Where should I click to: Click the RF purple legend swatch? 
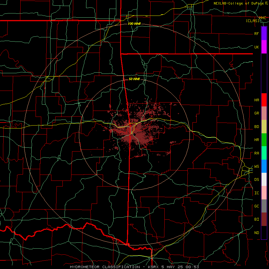point(264,33)
